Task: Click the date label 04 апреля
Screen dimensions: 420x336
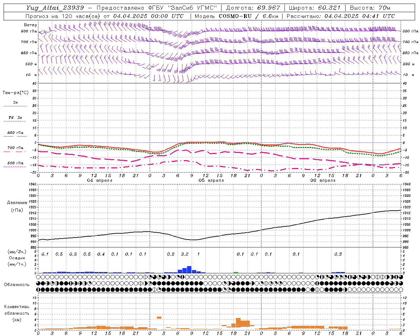Action: point(99,180)
